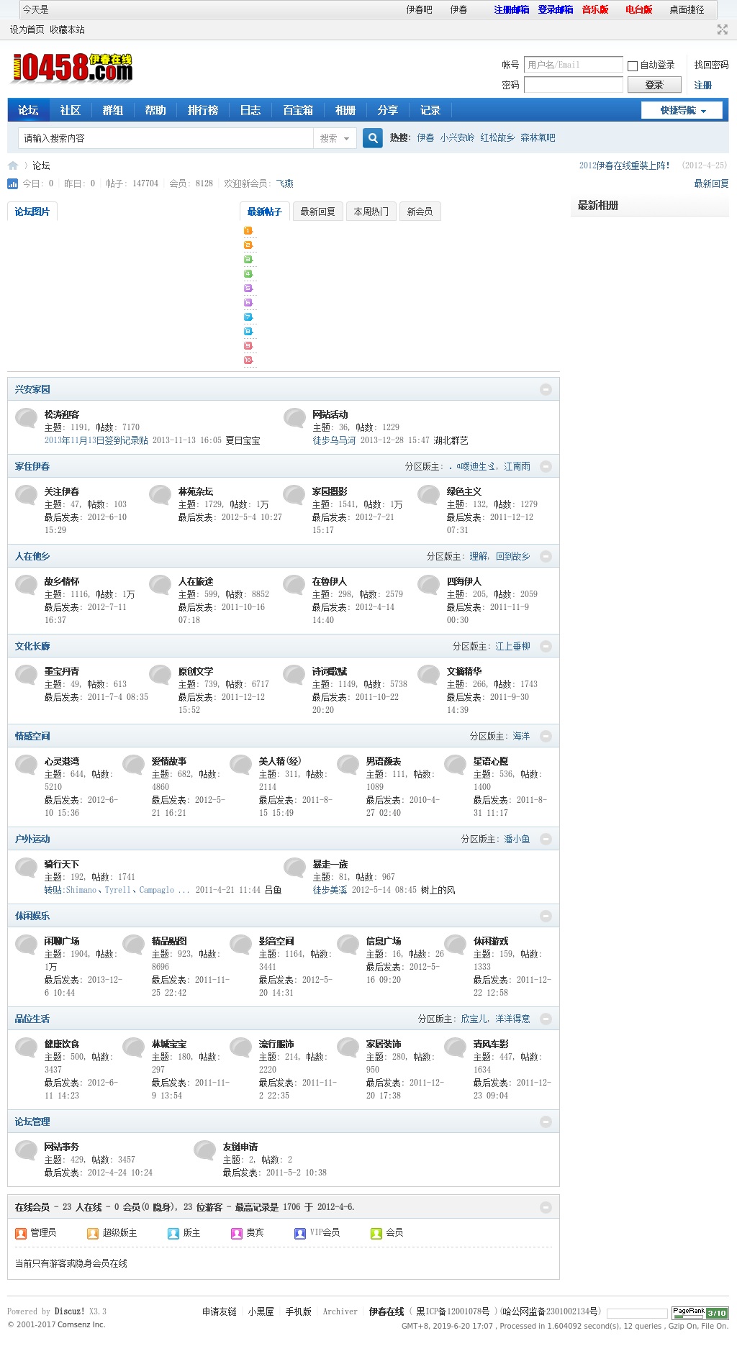
Task: Open hot search term 森林氧吧
Action: click(x=538, y=137)
